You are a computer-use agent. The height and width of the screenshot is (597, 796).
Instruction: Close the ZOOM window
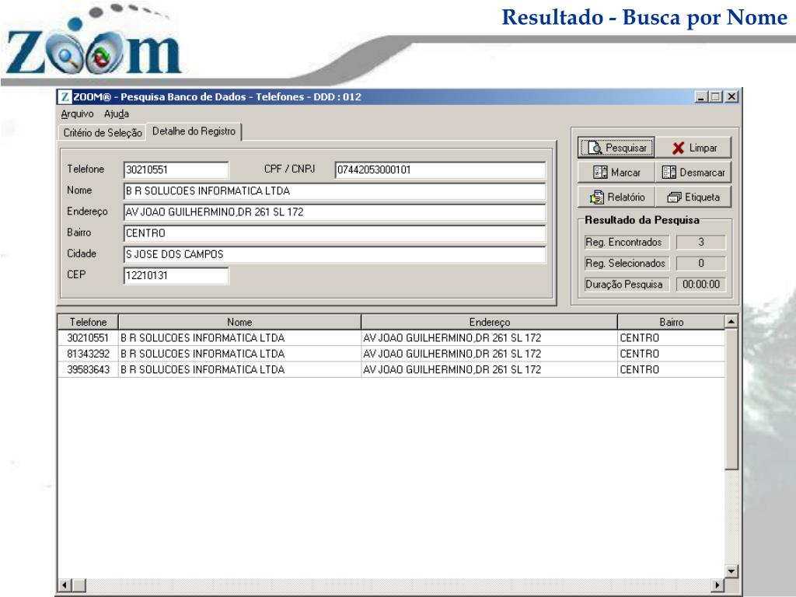pos(731,96)
